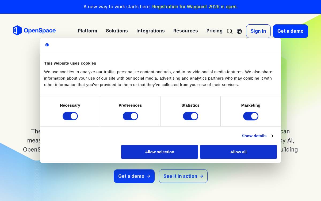Open the Resources menu
The height and width of the screenshot is (201, 321).
point(186,31)
